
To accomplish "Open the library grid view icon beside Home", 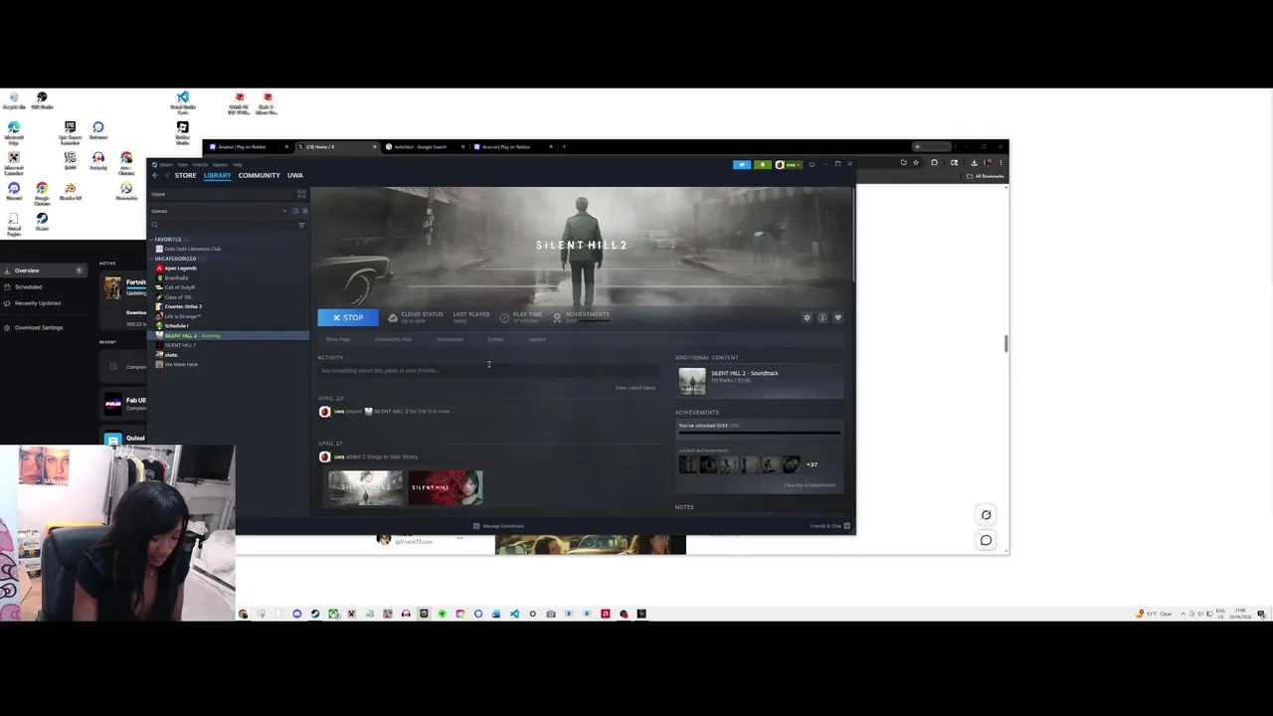I will [301, 194].
